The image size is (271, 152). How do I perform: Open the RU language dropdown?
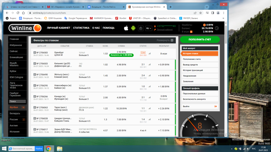pos(149,28)
